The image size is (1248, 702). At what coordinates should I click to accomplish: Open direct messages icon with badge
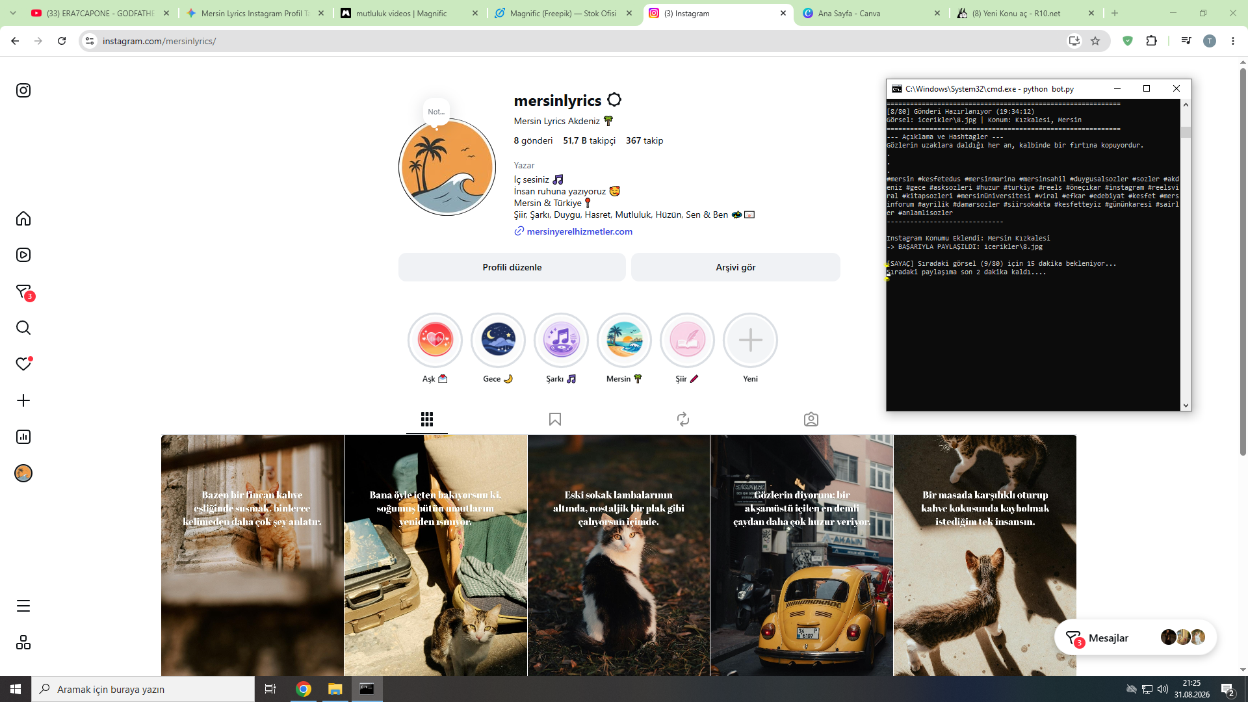pos(24,292)
